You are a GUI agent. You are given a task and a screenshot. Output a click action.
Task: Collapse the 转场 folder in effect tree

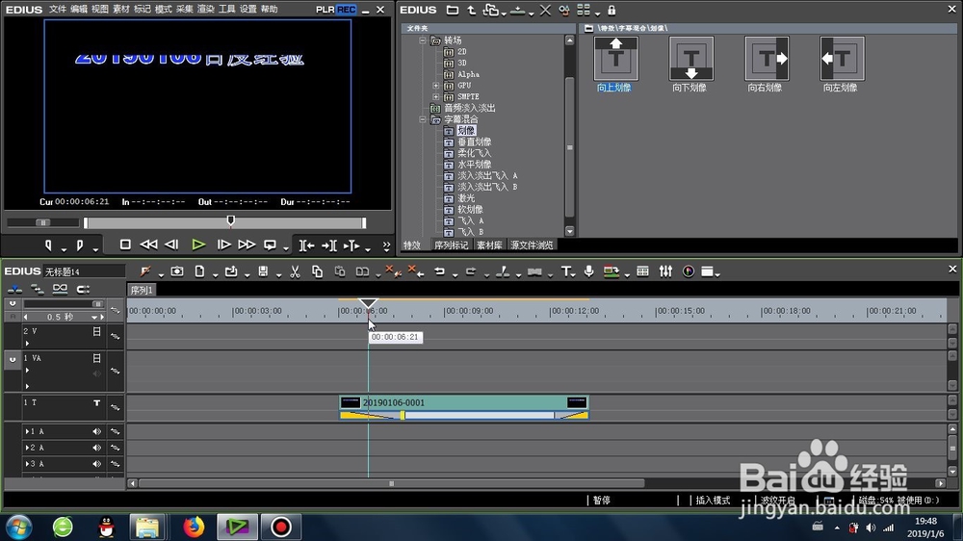coord(423,40)
